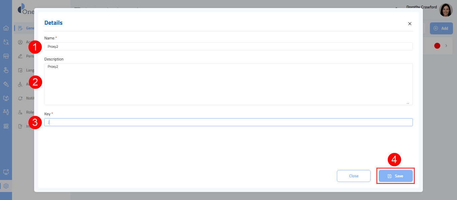Viewport: 457px width, 200px height.
Task: Click the floppy disk Save button
Action: coord(395,176)
